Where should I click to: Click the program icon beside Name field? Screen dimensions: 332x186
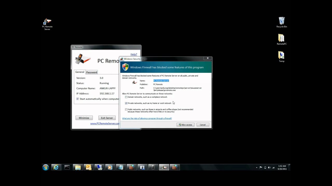[134, 82]
